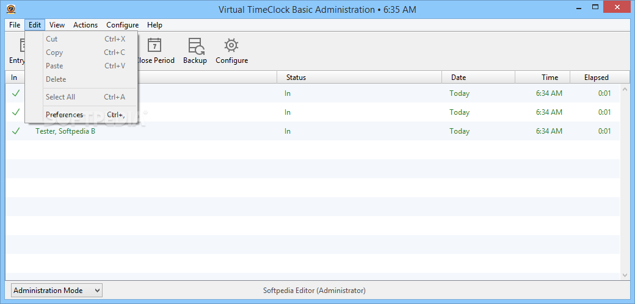Choose Preferences from the Edit menu
Image resolution: width=635 pixels, height=304 pixels.
coord(81,115)
